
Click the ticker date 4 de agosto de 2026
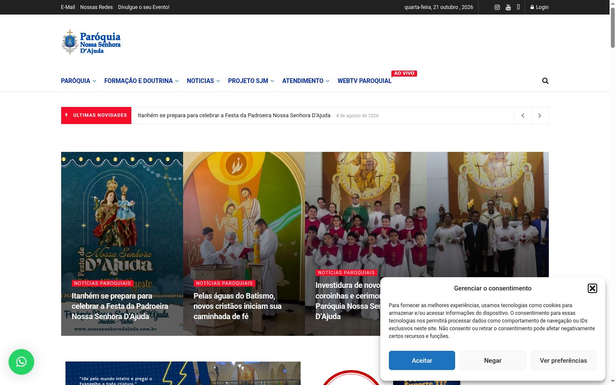coord(357,115)
